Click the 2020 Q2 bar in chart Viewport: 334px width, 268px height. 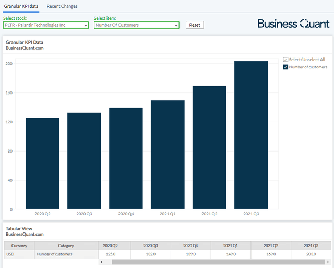[42, 163]
